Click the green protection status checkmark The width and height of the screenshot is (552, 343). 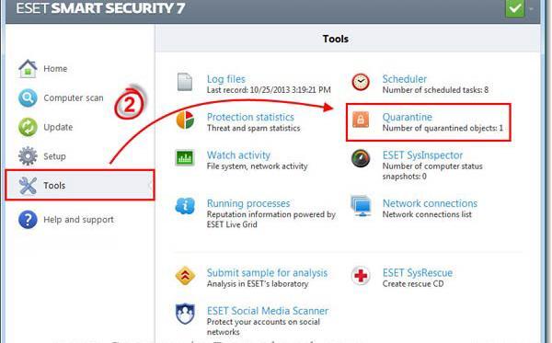click(514, 7)
